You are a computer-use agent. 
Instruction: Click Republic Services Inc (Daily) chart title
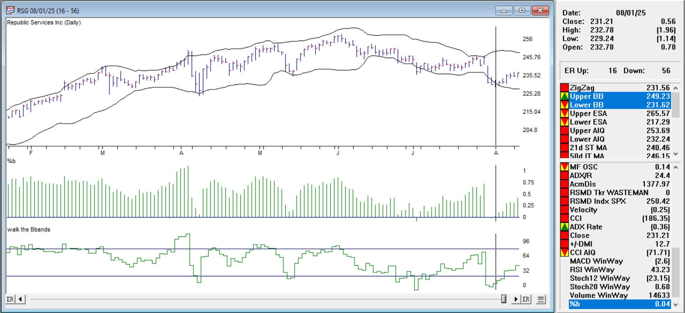pos(44,22)
